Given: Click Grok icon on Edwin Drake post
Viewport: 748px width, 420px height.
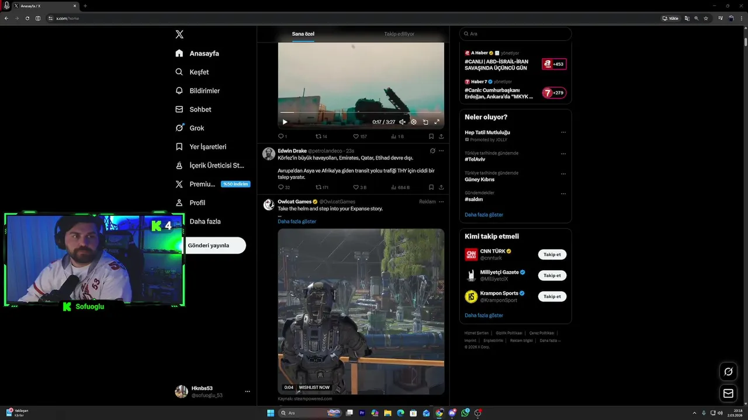Looking at the screenshot, I should point(432,150).
